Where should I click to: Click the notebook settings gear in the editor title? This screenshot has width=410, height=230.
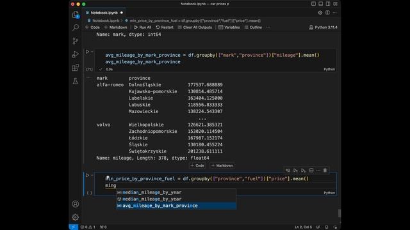(320, 13)
